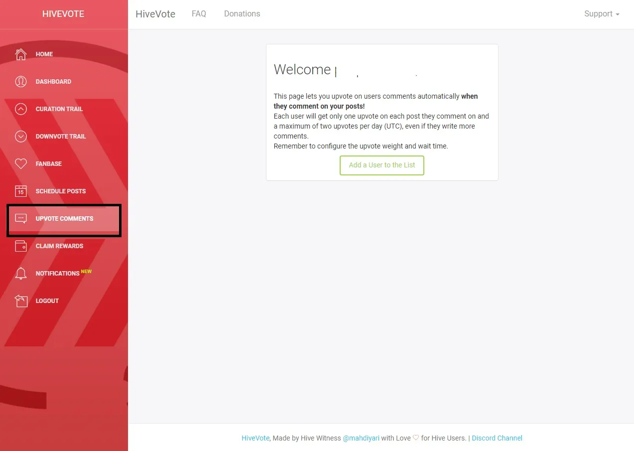The width and height of the screenshot is (634, 451).
Task: Click the Fanbase heart icon
Action: (21, 164)
